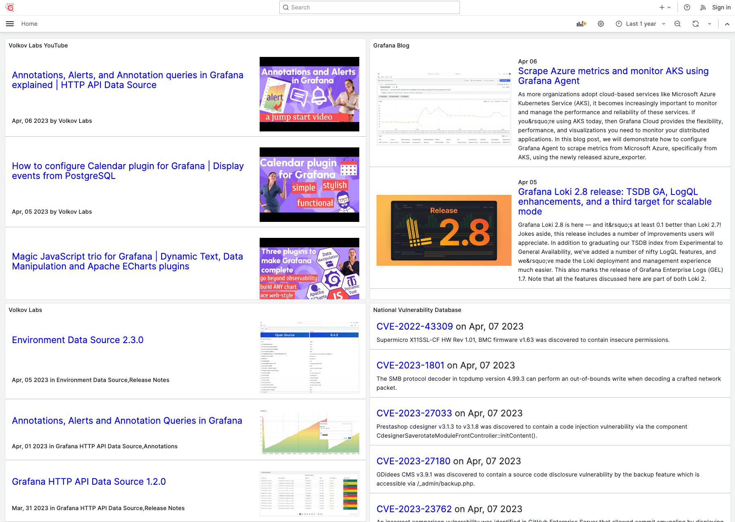Open the help question mark icon

pos(687,7)
